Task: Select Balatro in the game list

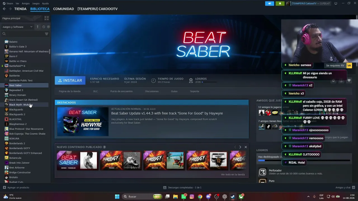Action: pos(13,42)
